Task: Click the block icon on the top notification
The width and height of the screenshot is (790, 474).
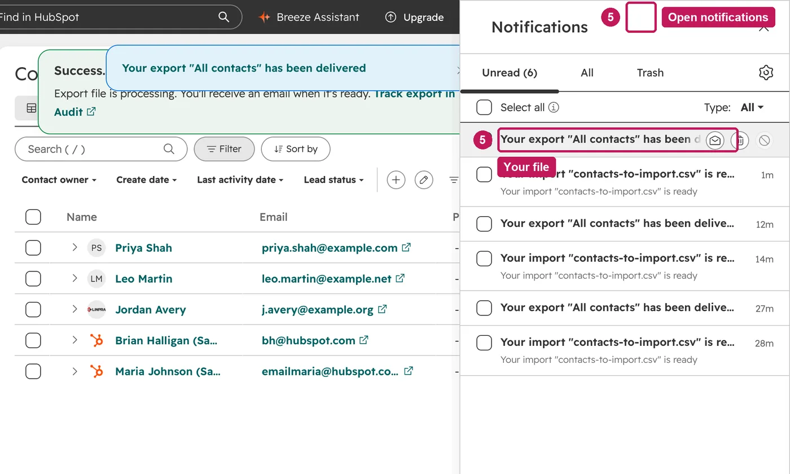Action: point(764,140)
